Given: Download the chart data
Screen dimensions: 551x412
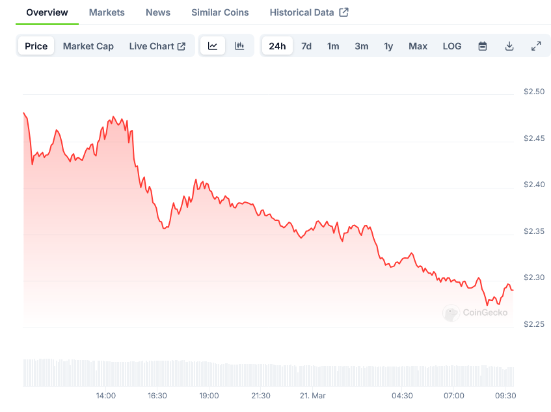Looking at the screenshot, I should pos(509,46).
